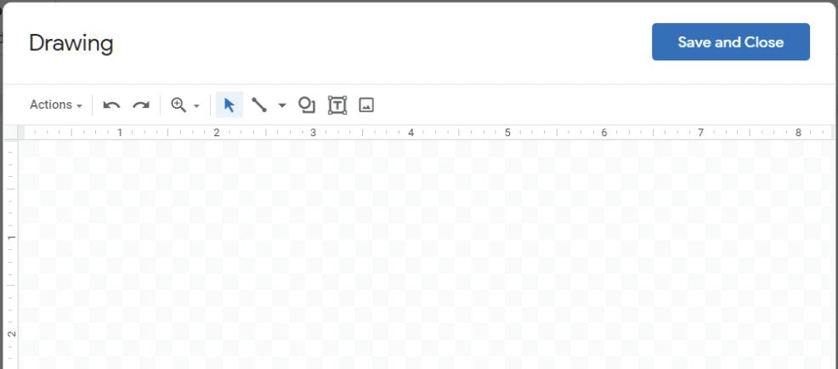The image size is (838, 369).
Task: Select the Text box tool
Action: (x=337, y=105)
